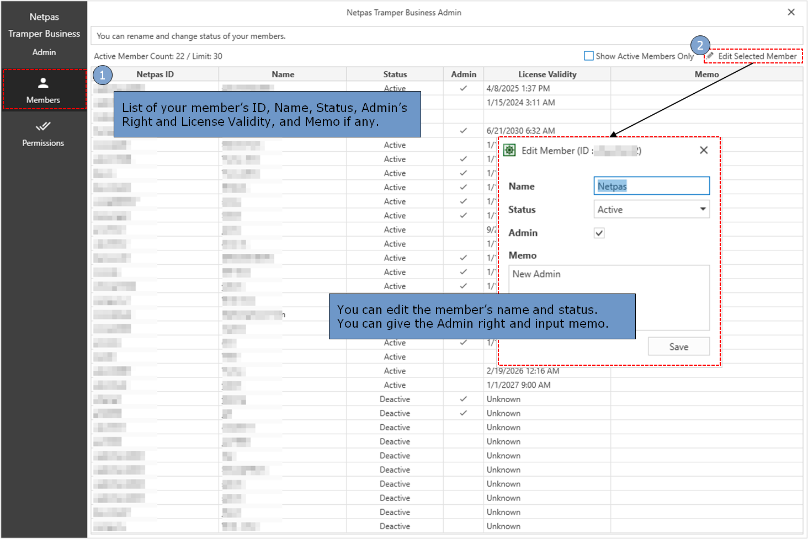
Task: Enable Show Active Members Only checkbox
Action: click(589, 56)
